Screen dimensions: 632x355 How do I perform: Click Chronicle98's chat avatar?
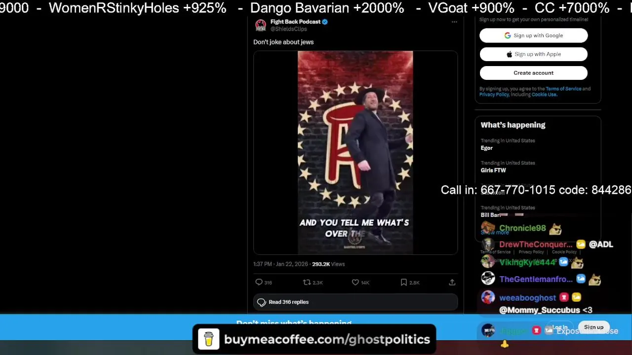click(488, 228)
